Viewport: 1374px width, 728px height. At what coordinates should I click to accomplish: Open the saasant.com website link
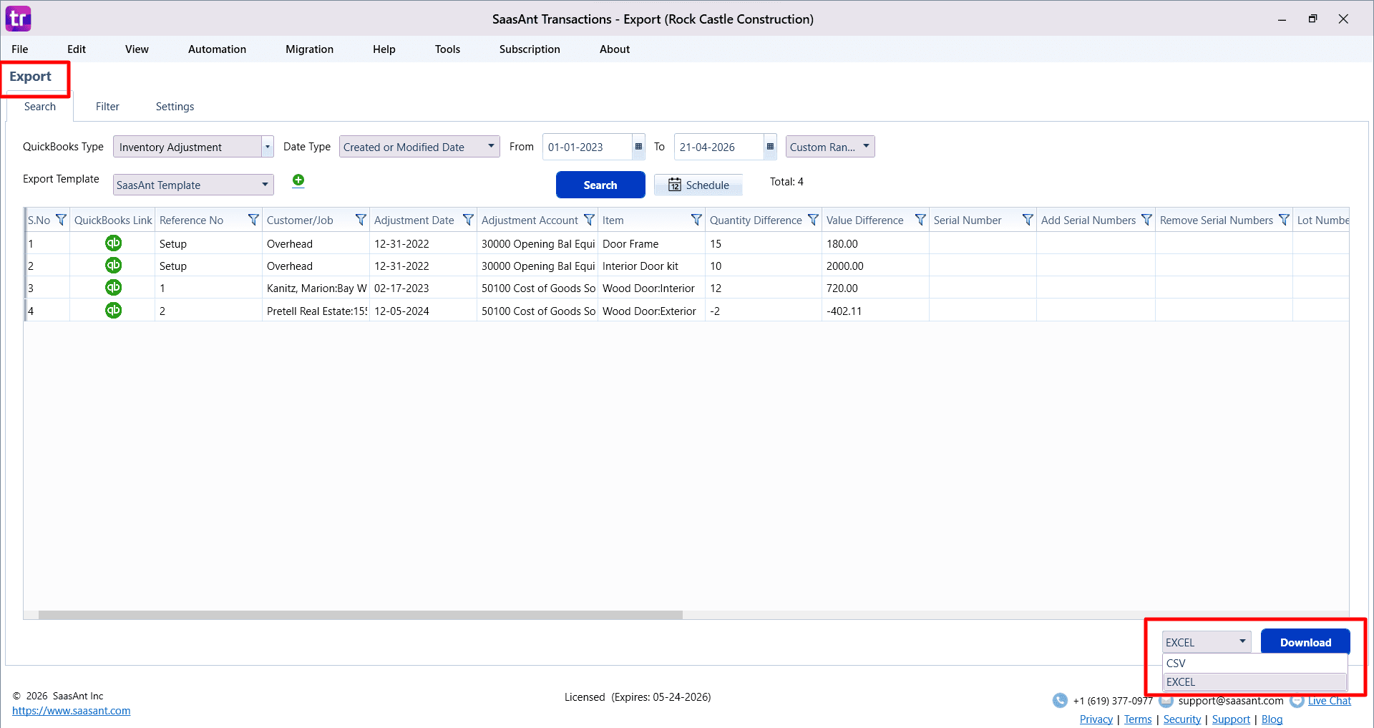pyautogui.click(x=72, y=711)
